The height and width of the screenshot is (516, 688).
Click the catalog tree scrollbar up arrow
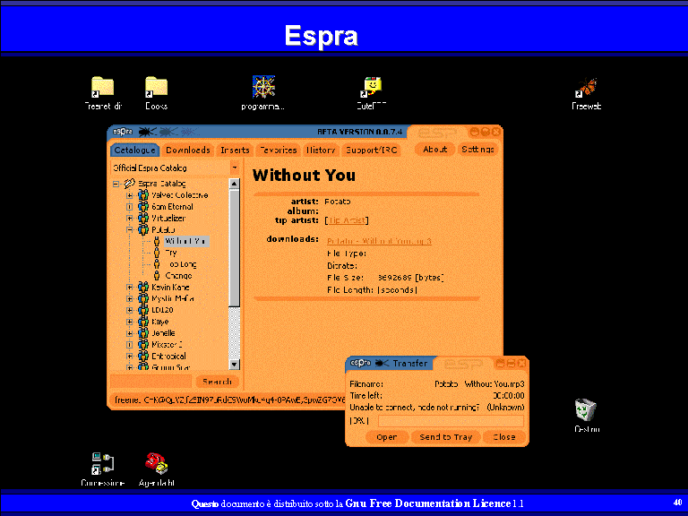(235, 184)
